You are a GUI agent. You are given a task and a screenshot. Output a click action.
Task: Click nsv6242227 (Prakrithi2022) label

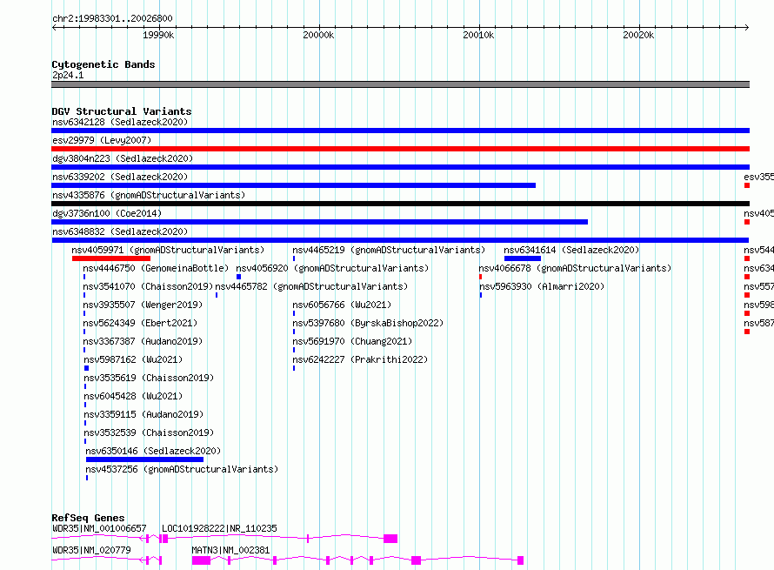click(360, 359)
